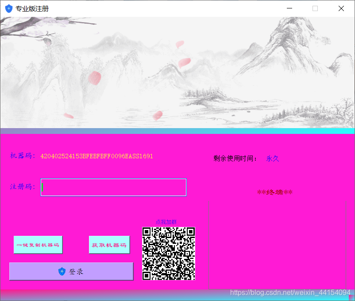This screenshot has height=301, width=355.
Task: Click 一键复制机器码 copy button
Action: click(38, 245)
